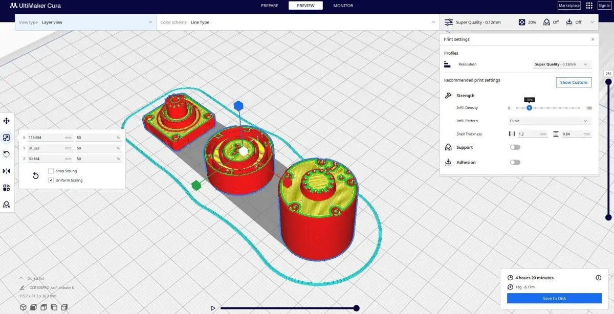Screen dimensions: 614x314
Task: Expand the Color scheme Line Type dropdown
Action: point(298,23)
